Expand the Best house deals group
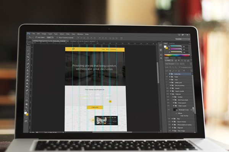229x152 pixels. point(173,100)
